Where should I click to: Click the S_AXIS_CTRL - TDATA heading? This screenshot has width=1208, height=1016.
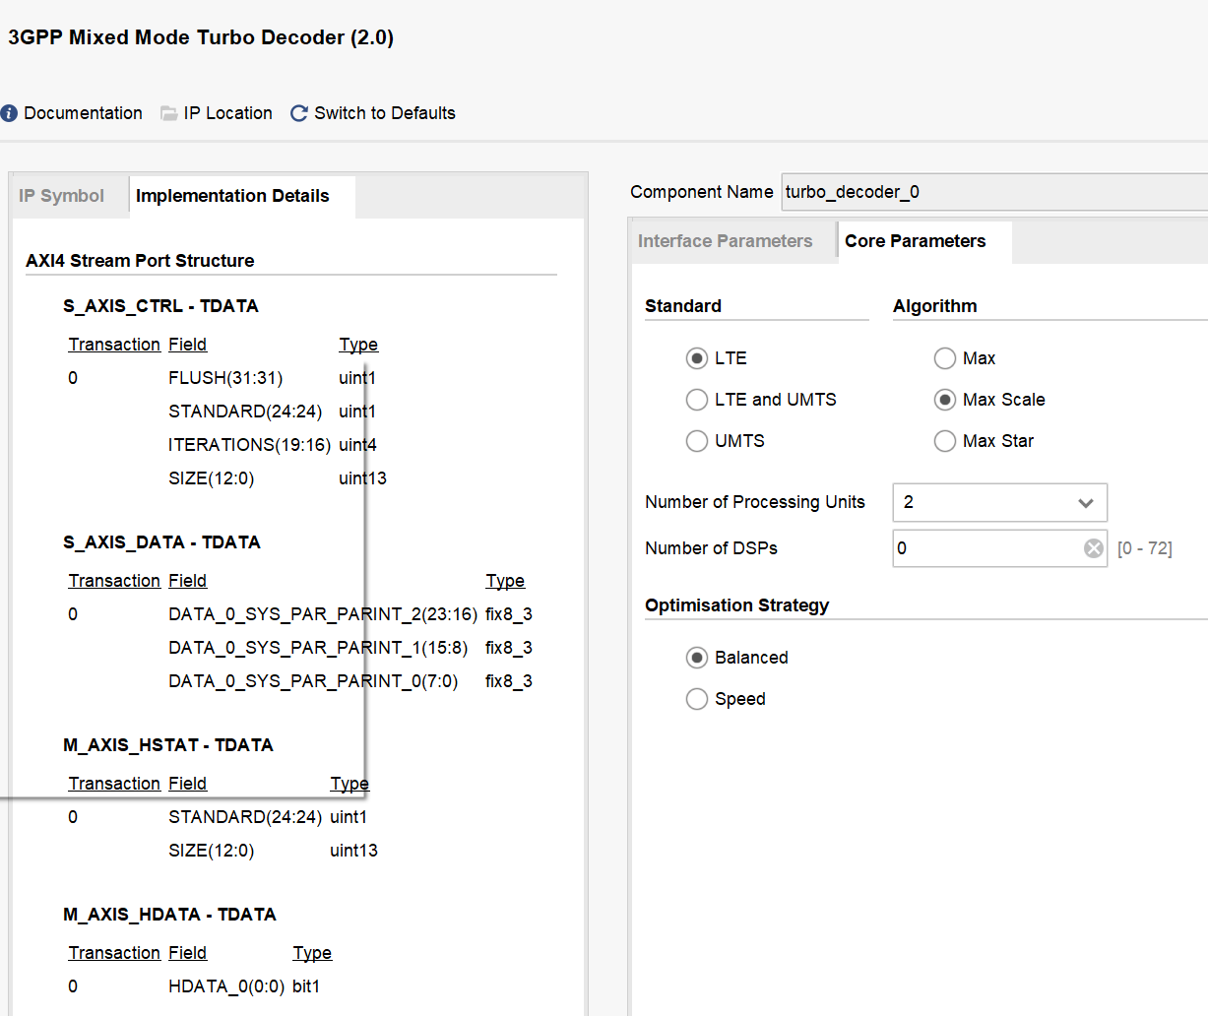coord(160,306)
